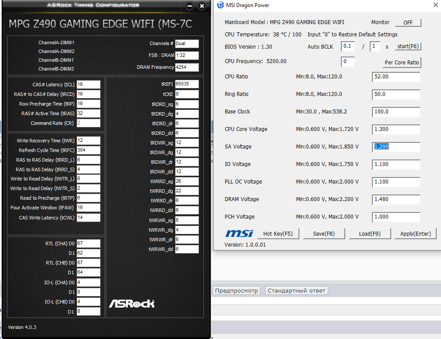Click the CAS Write Latency (tCWL) field
The image size is (441, 339).
point(88,218)
